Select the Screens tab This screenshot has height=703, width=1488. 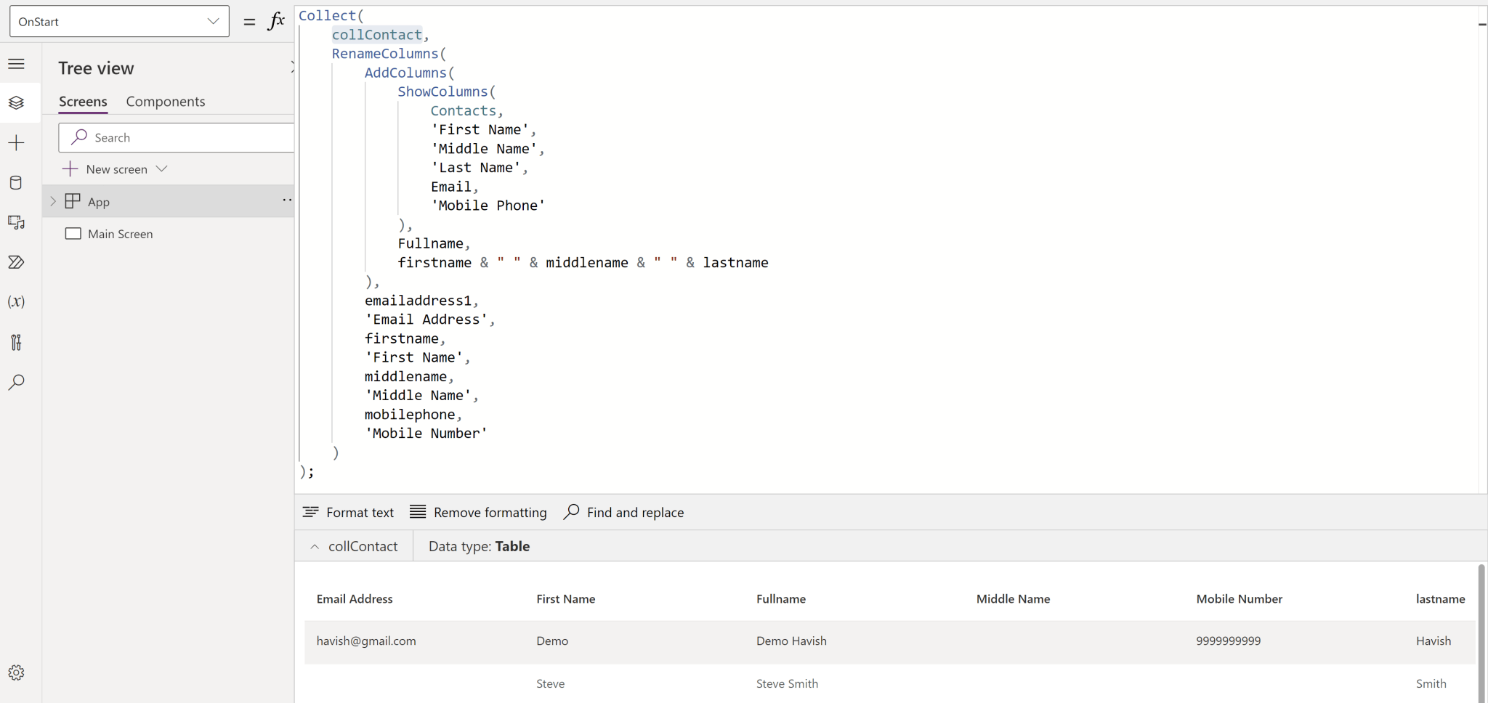(x=82, y=101)
